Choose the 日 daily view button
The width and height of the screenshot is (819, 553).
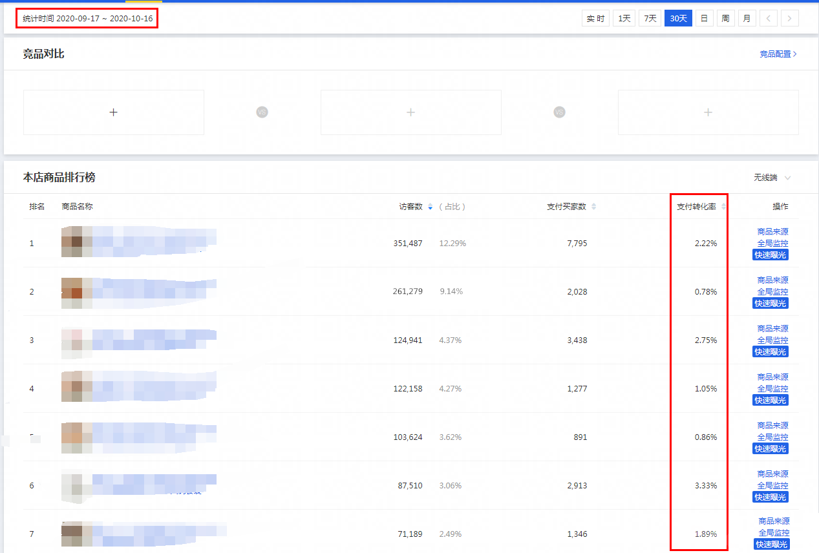[704, 19]
